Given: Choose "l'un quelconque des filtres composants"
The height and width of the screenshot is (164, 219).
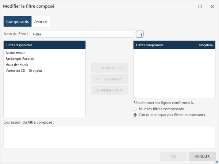Looking at the screenshot, I should tap(135, 115).
